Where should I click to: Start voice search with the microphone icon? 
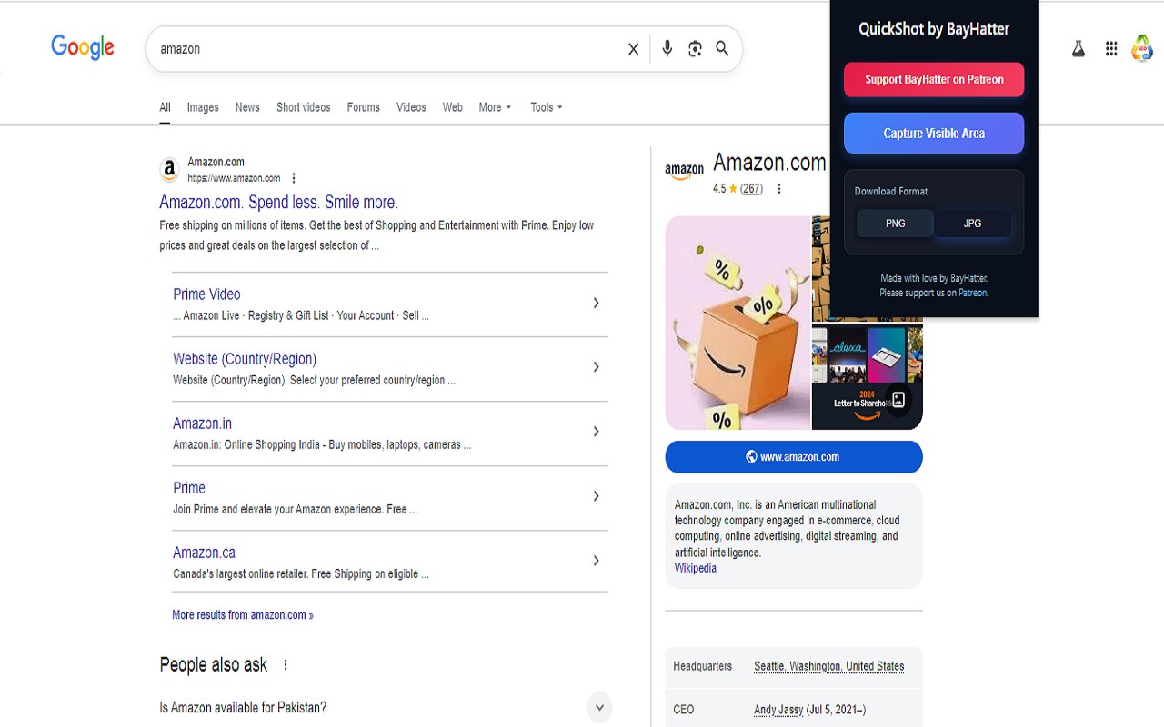click(x=667, y=49)
